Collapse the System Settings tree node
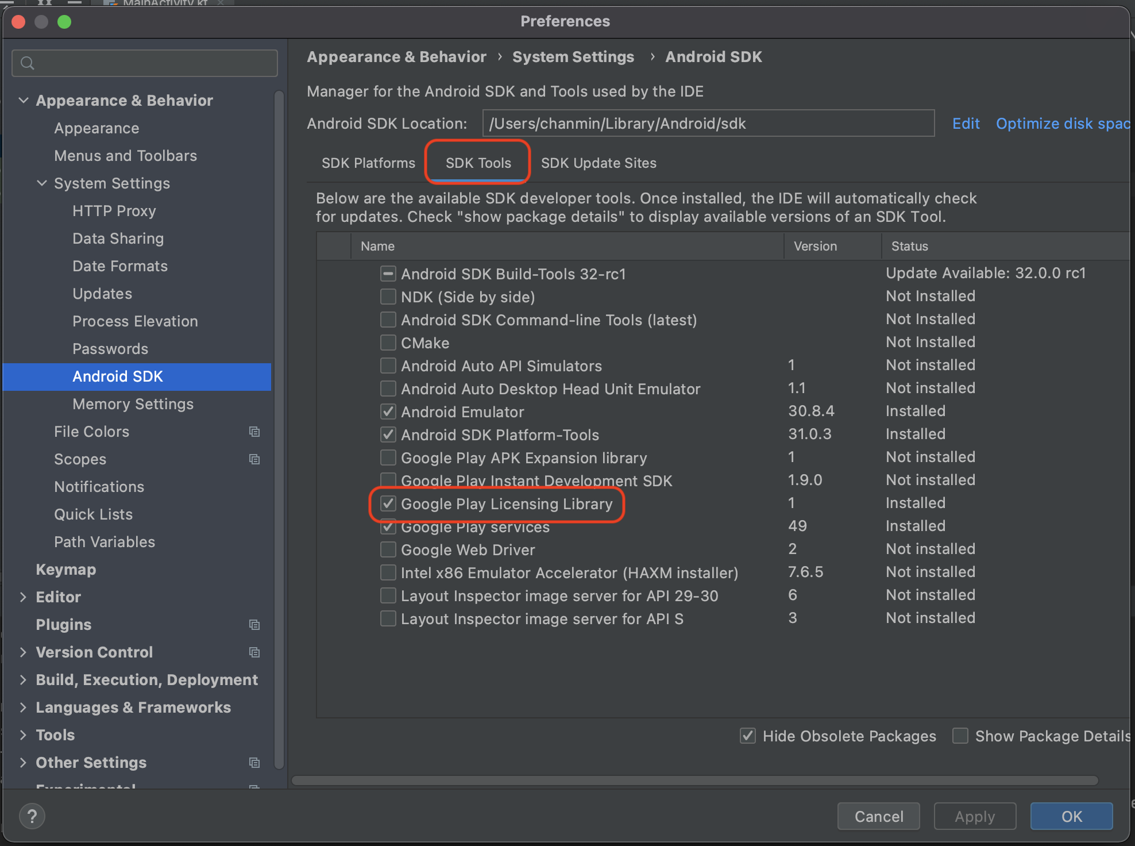Image resolution: width=1135 pixels, height=846 pixels. [x=42, y=183]
